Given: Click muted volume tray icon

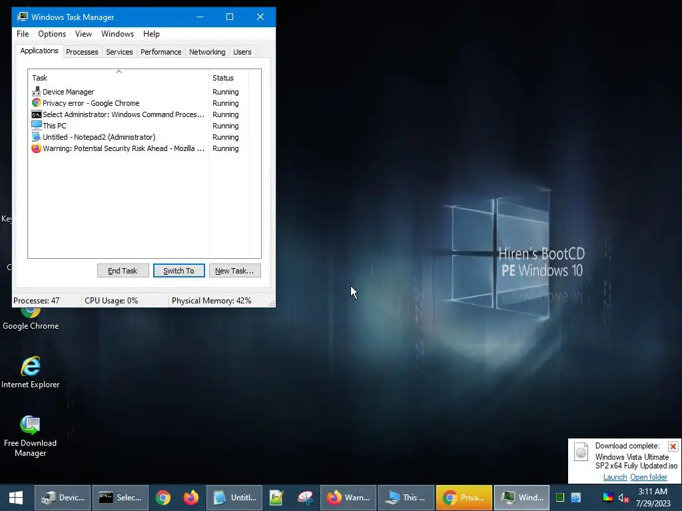Looking at the screenshot, I should [x=623, y=498].
